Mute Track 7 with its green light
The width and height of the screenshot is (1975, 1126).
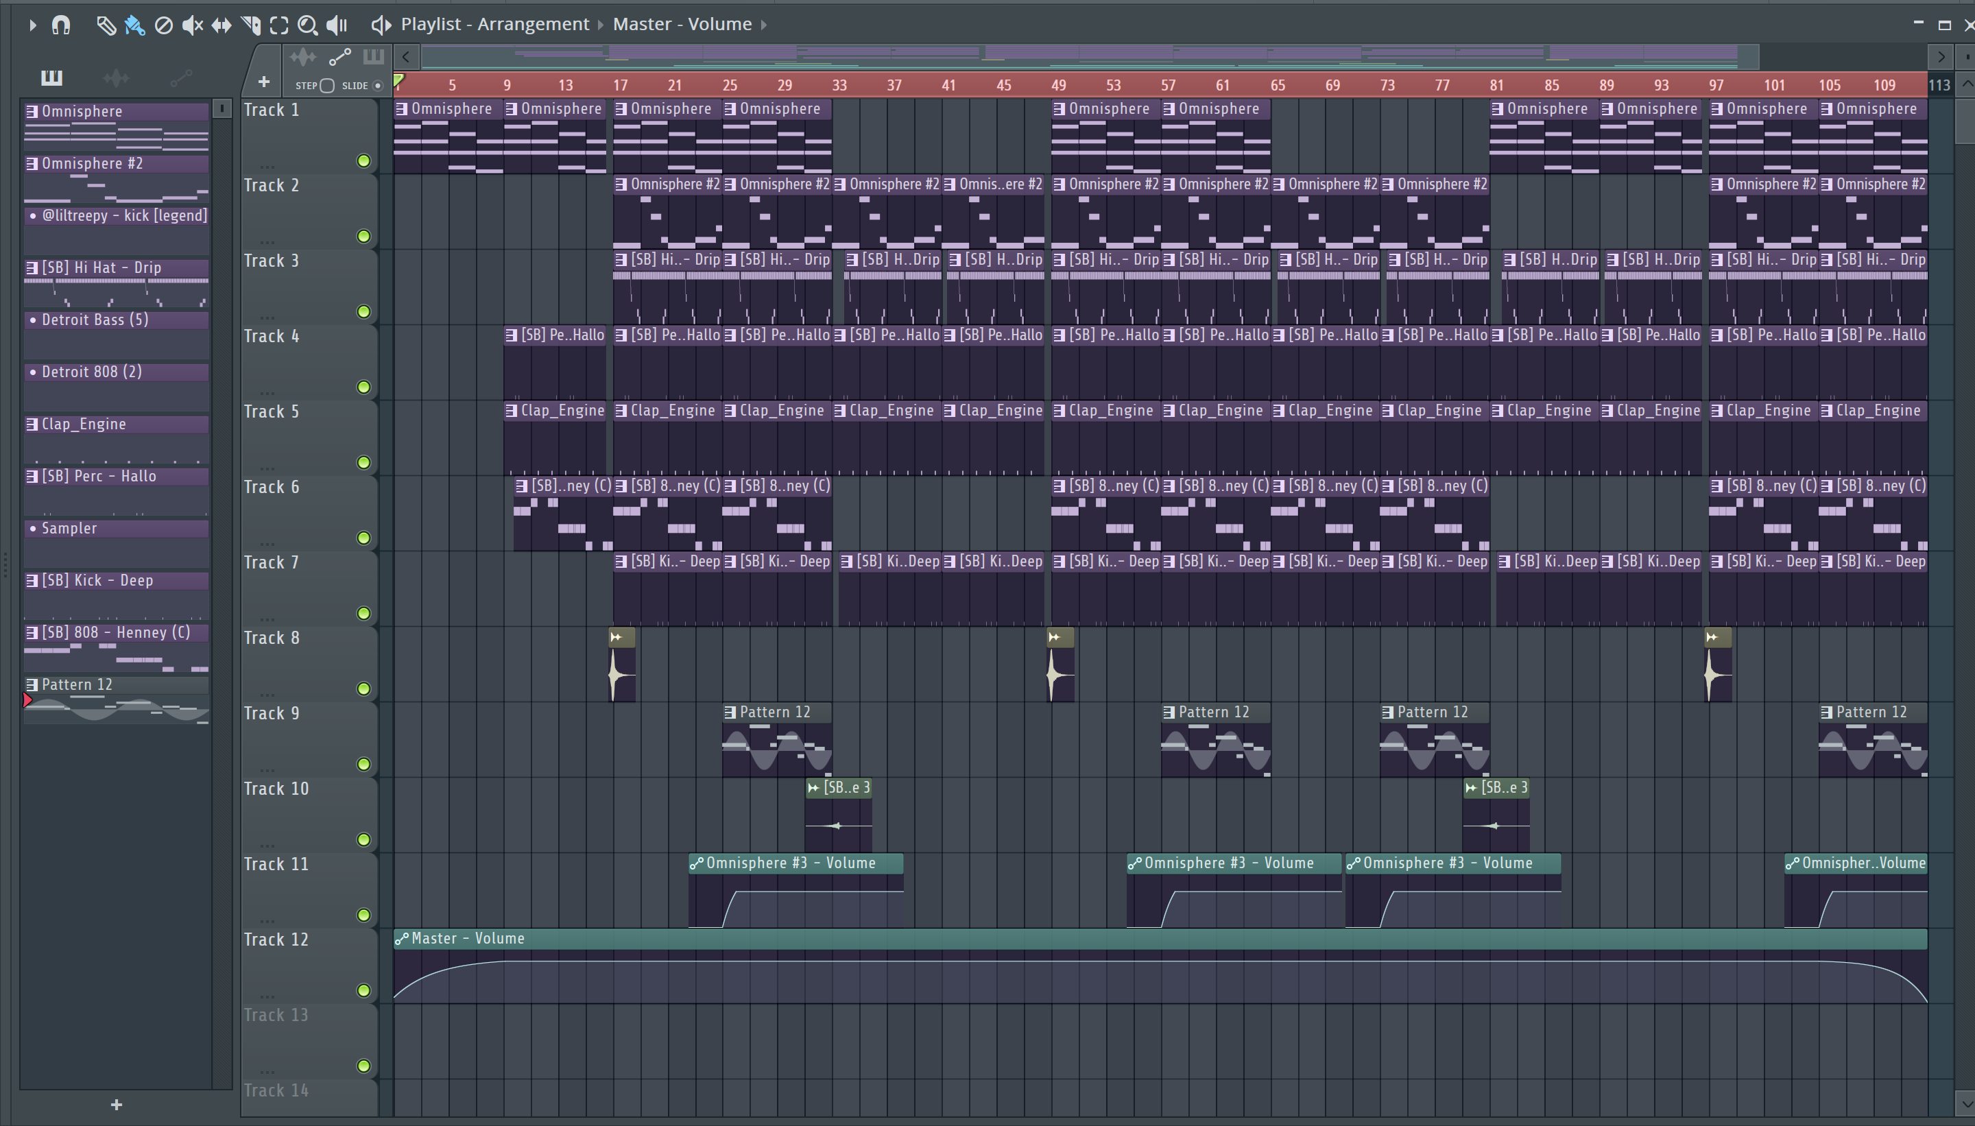(363, 613)
